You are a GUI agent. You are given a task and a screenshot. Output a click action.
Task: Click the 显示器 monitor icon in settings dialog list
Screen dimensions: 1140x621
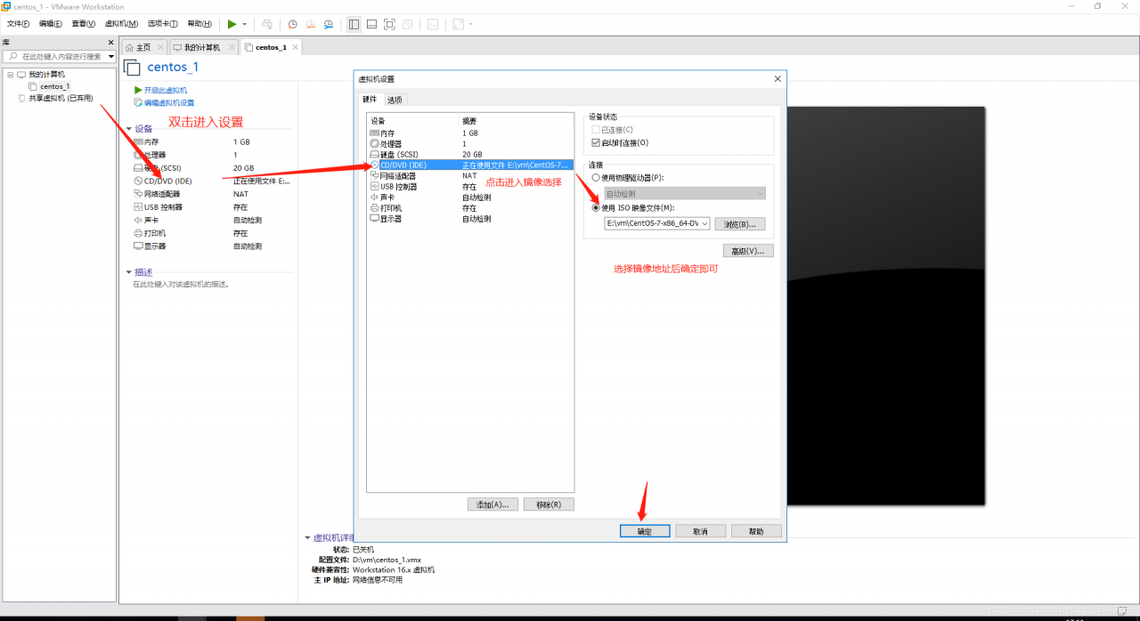374,219
